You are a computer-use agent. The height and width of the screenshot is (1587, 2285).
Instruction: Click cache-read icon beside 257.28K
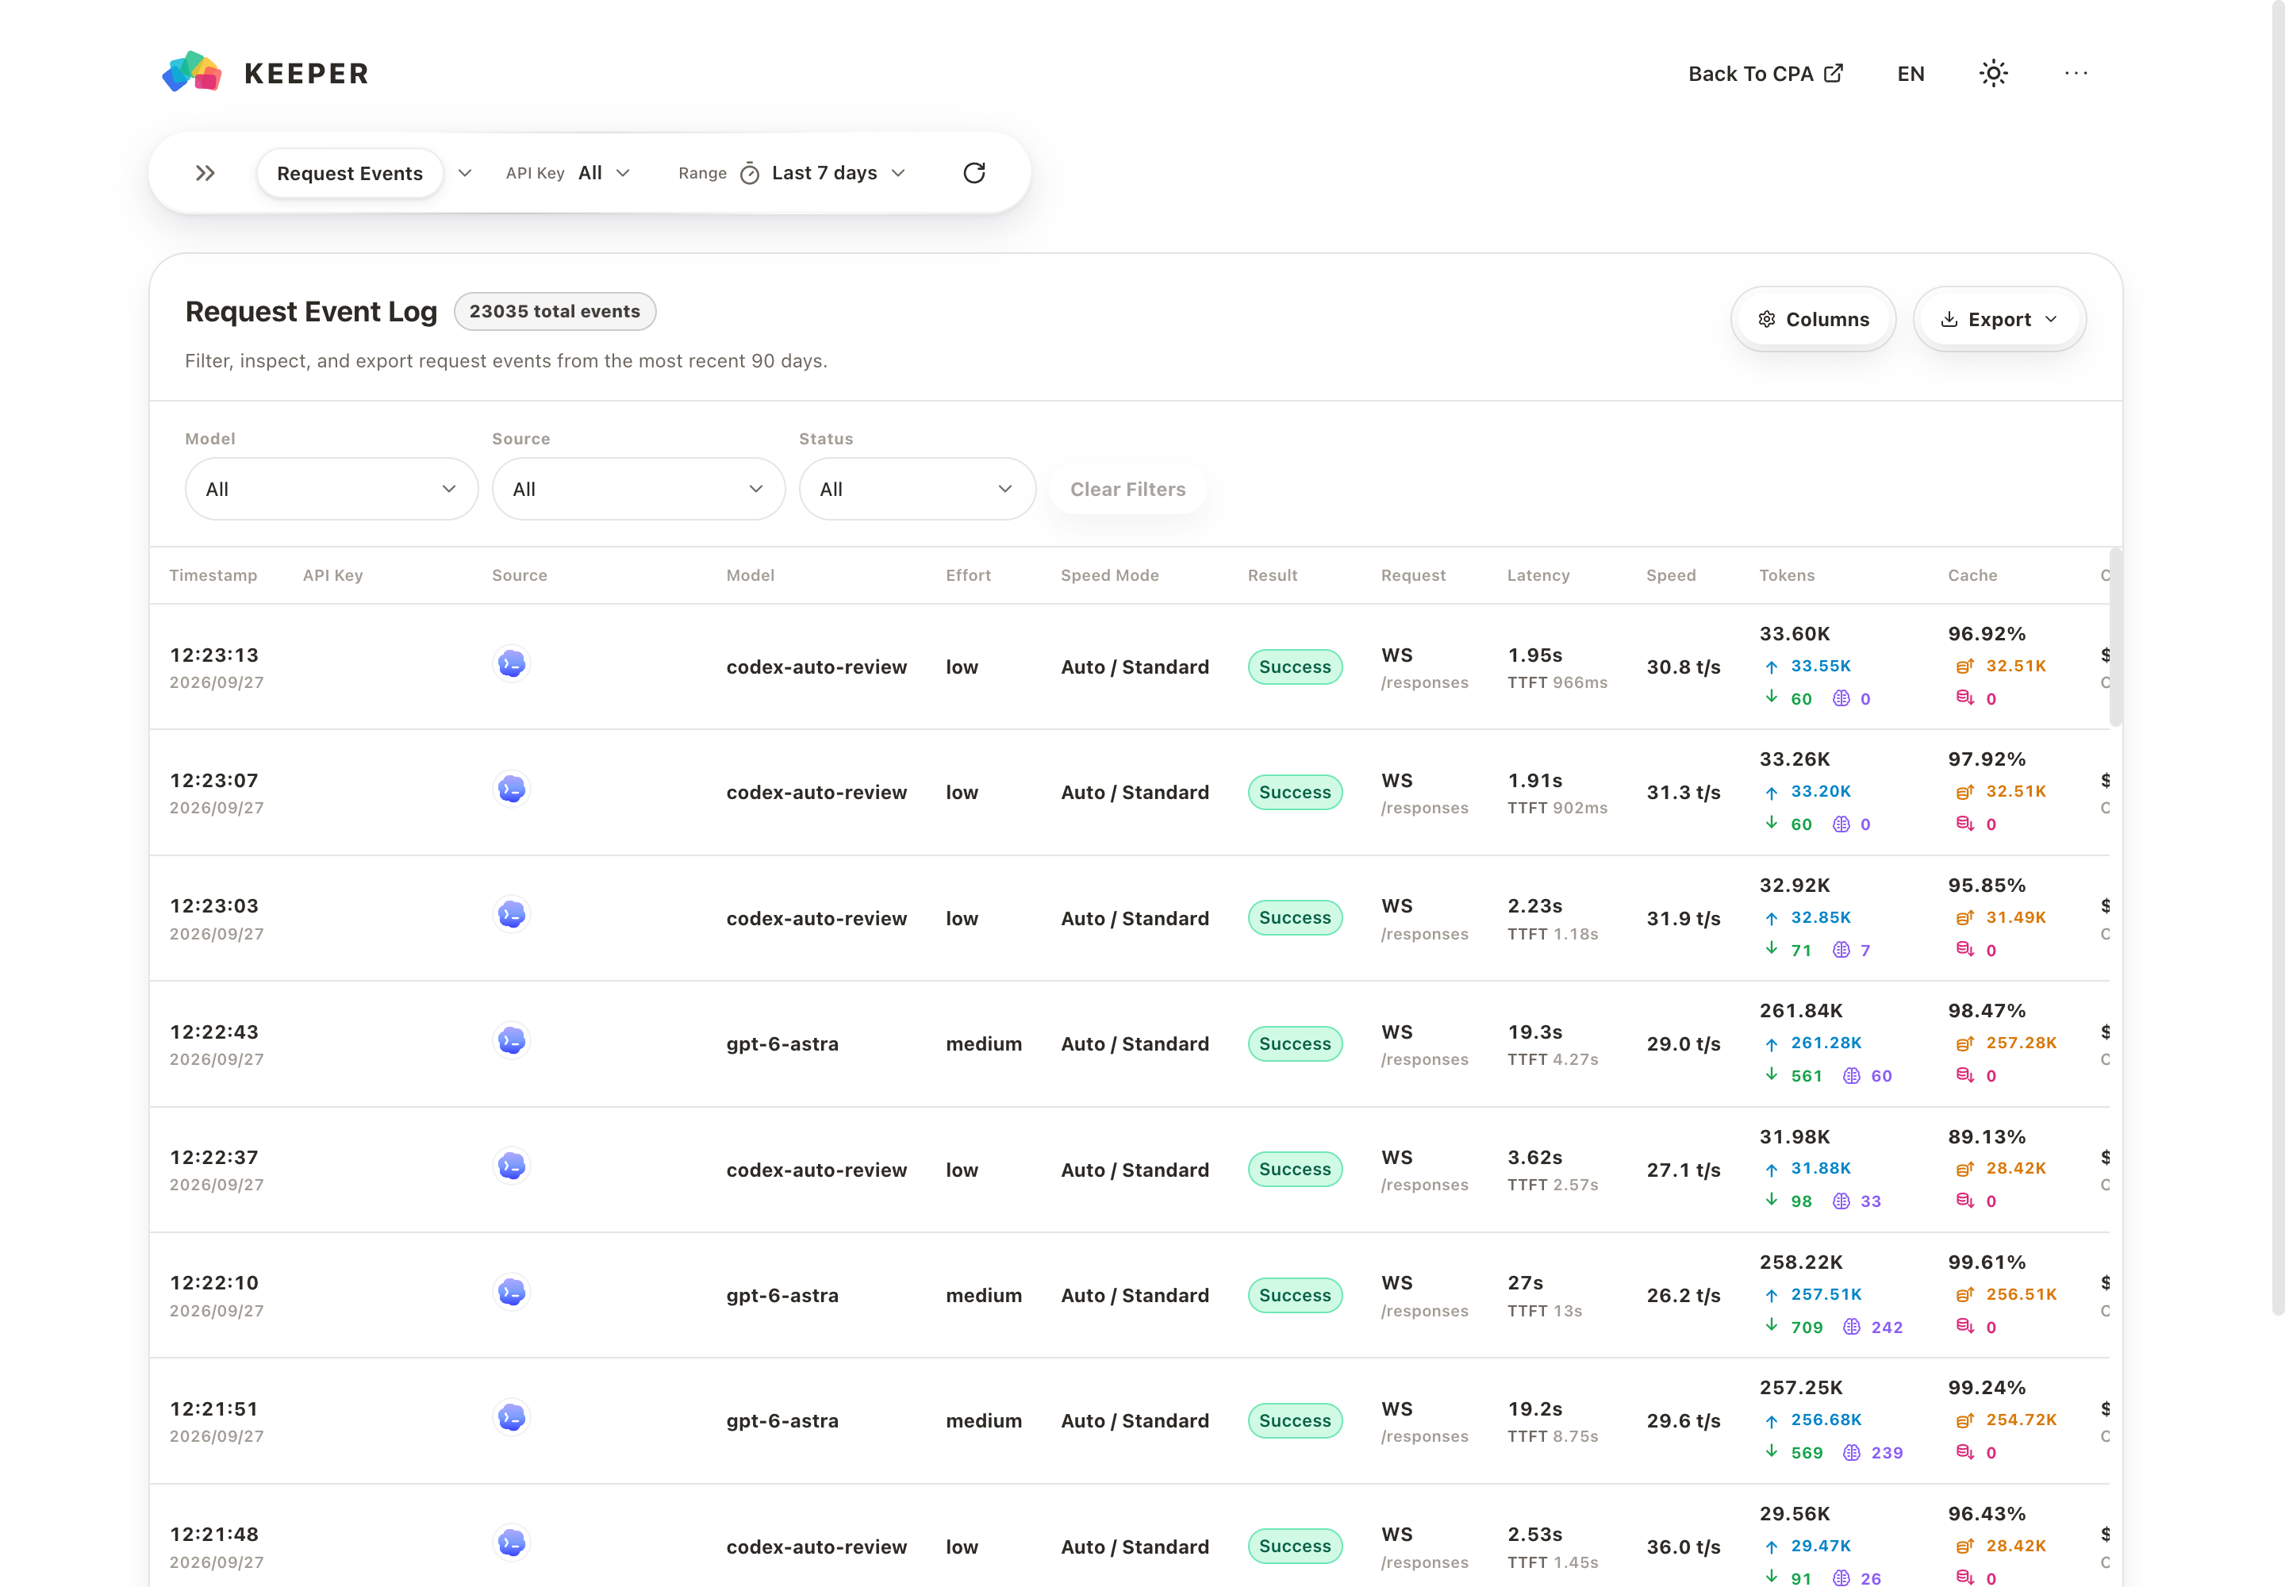click(x=1964, y=1043)
